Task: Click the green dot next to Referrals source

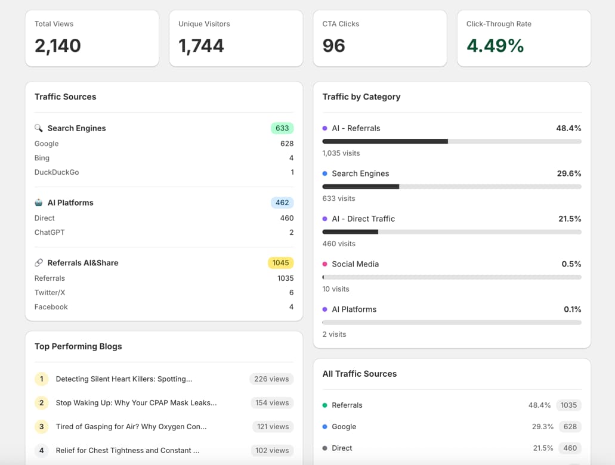Action: click(326, 405)
